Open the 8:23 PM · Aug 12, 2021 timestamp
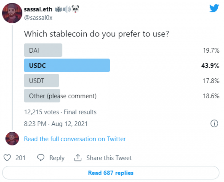The width and height of the screenshot is (224, 182). click(56, 124)
